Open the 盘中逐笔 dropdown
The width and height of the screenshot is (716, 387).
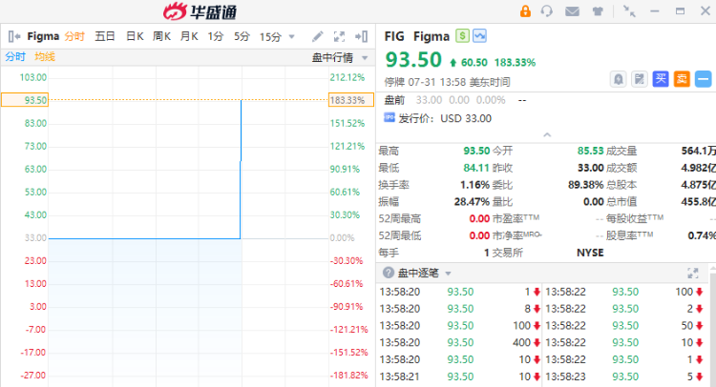424,273
